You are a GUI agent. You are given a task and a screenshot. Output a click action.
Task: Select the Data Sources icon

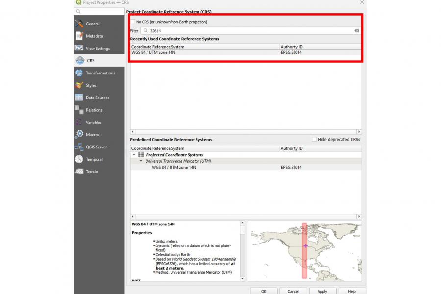coord(79,98)
